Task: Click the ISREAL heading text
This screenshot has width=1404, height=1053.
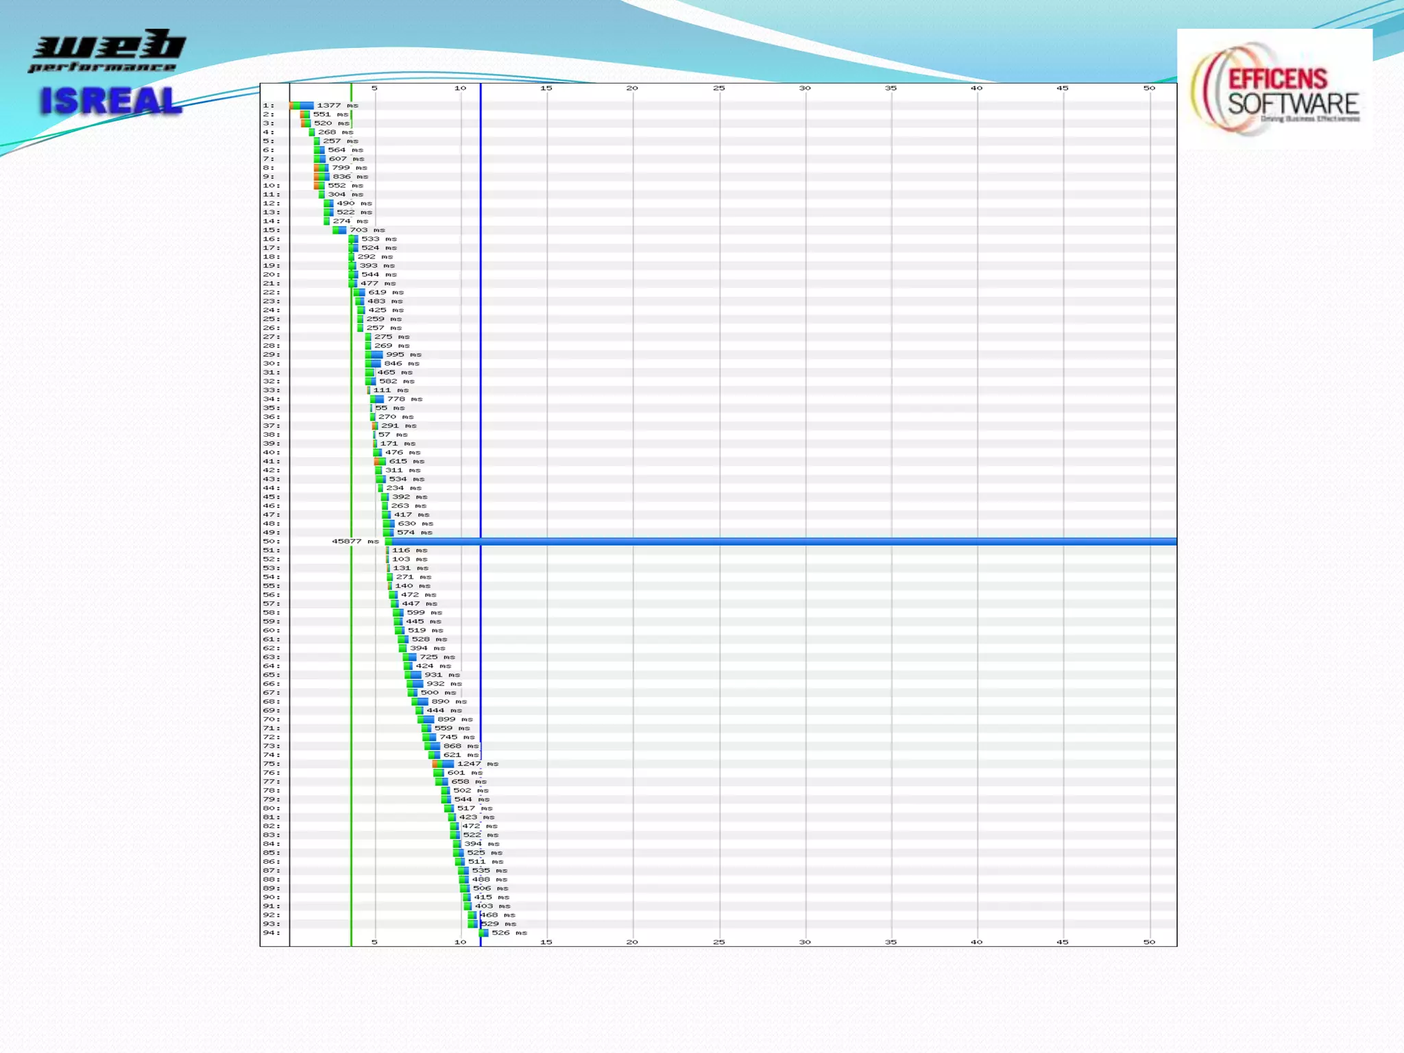Action: [111, 101]
